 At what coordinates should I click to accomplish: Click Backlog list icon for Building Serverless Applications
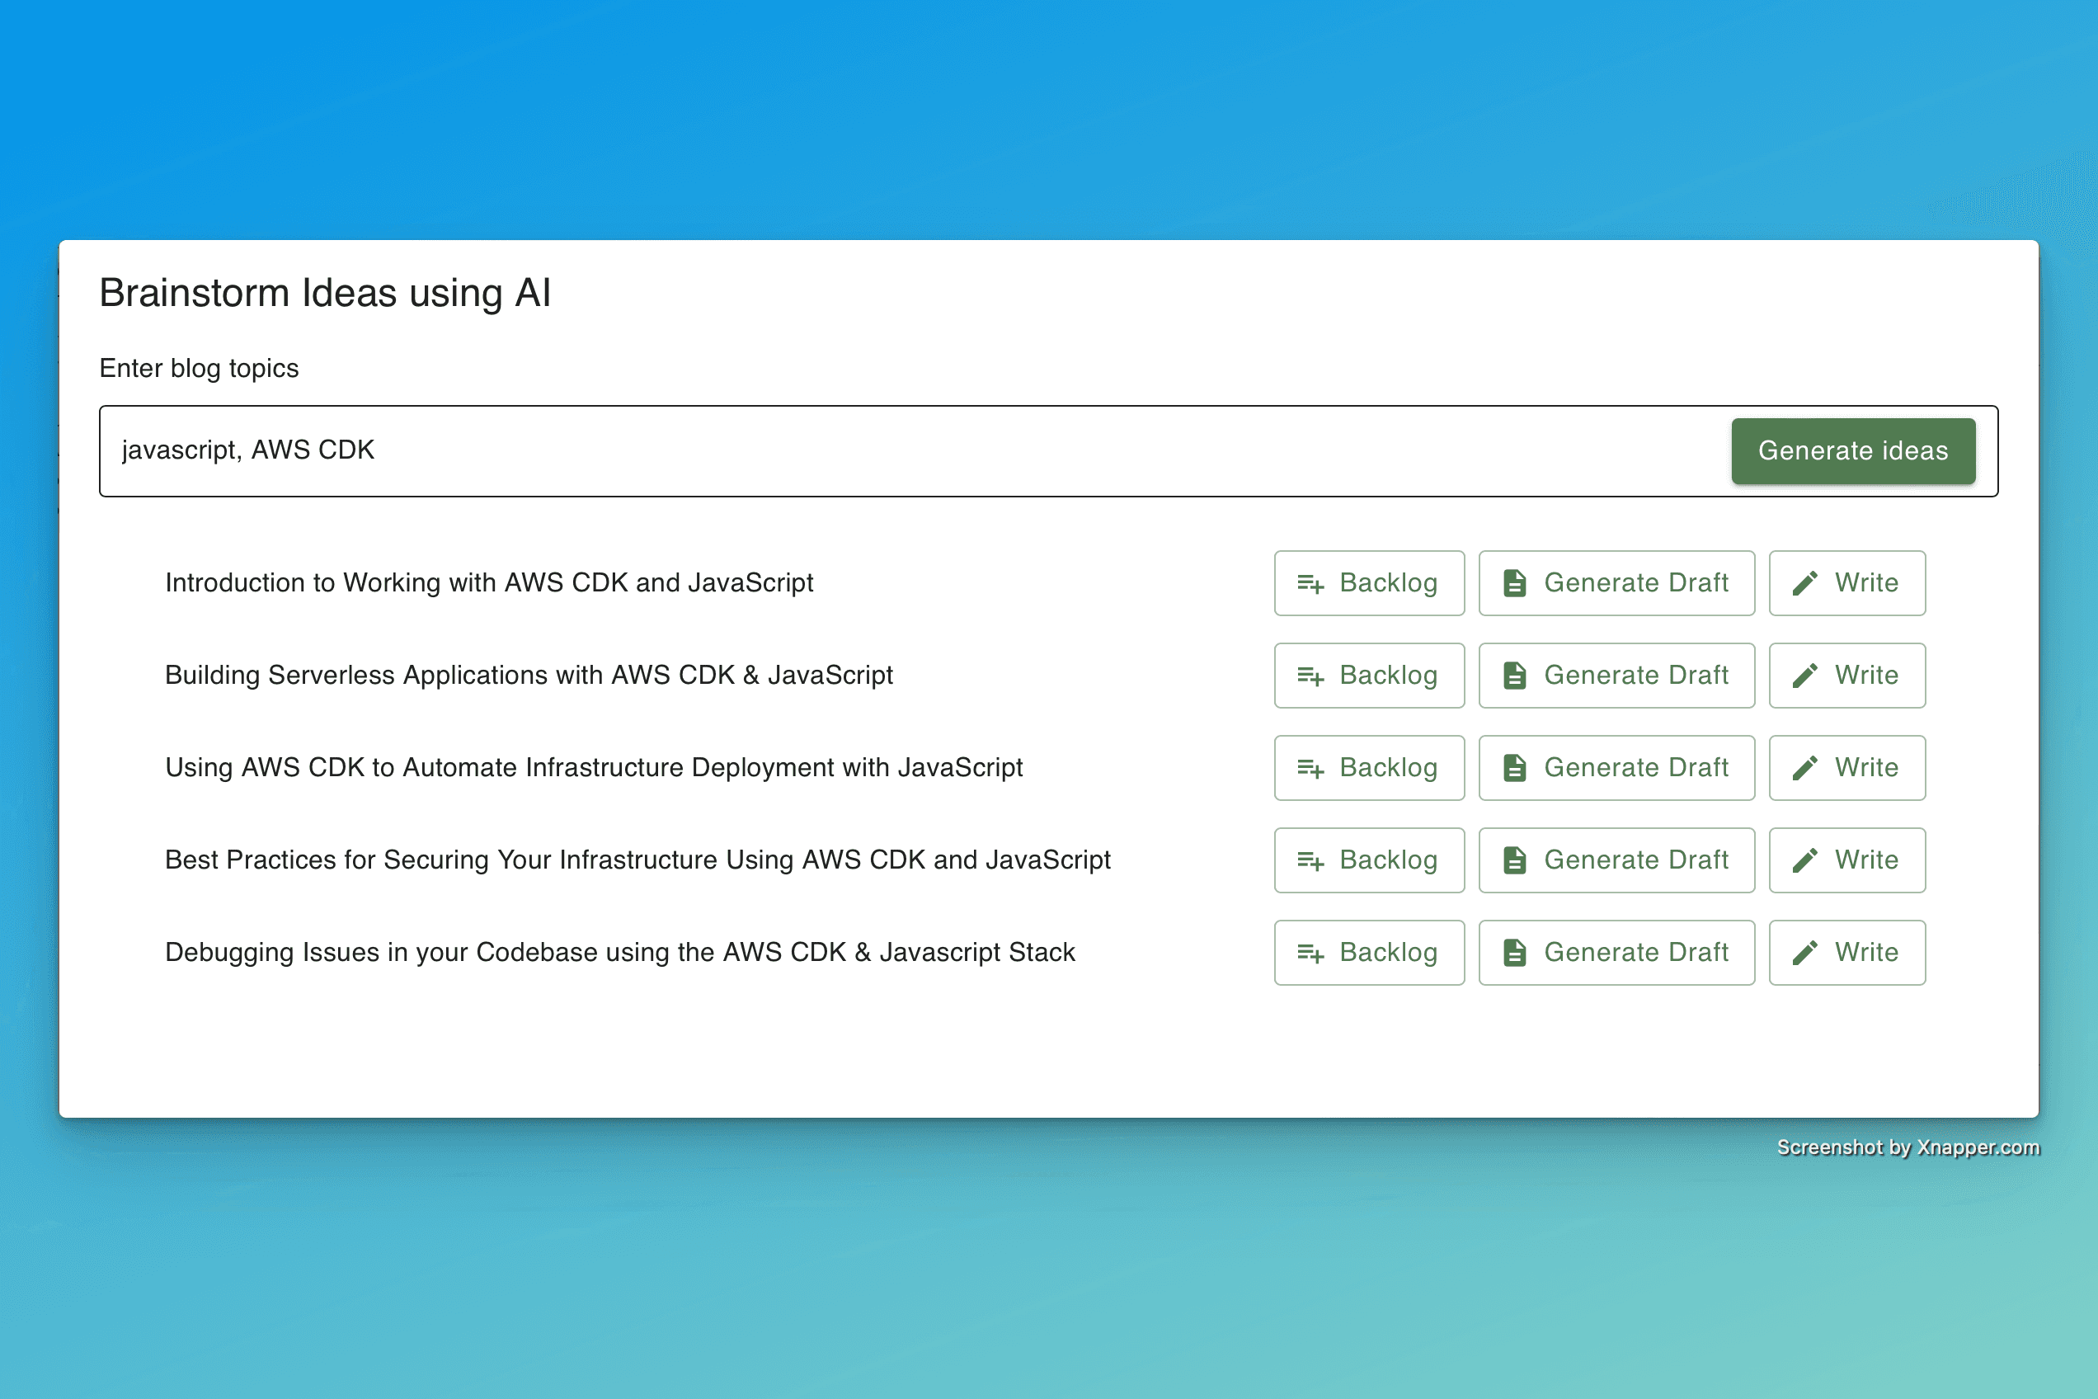1310,676
